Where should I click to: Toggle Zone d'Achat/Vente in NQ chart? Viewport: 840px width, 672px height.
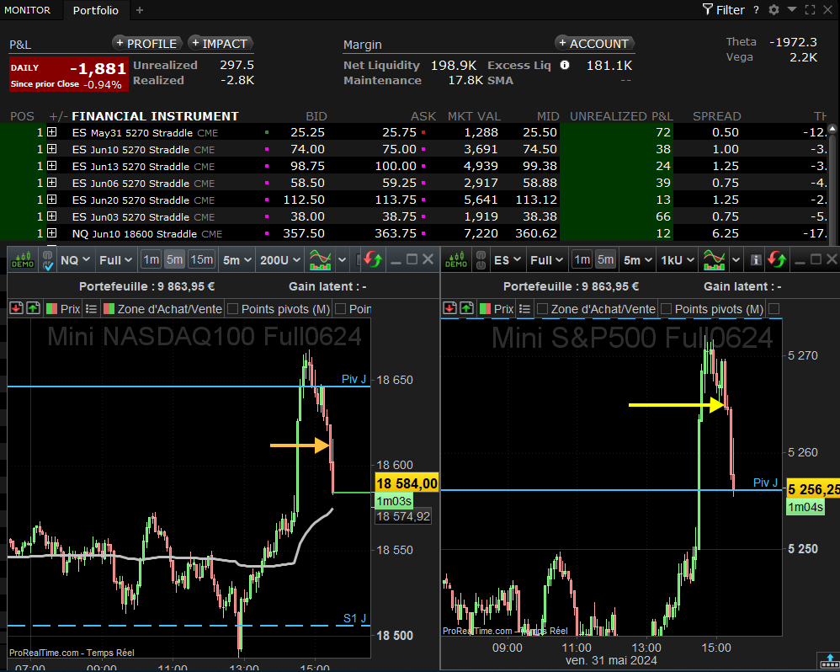109,309
